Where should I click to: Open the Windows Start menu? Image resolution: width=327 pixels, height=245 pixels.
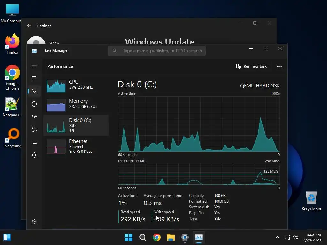[x=128, y=237]
